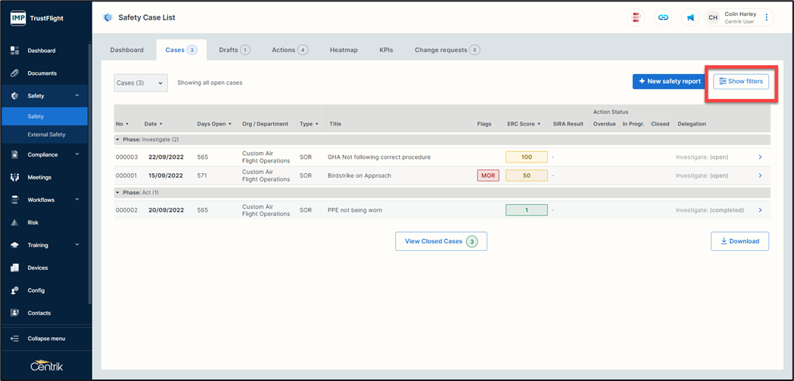Open Risk from the sidebar
Image resolution: width=794 pixels, height=381 pixels.
tap(33, 223)
